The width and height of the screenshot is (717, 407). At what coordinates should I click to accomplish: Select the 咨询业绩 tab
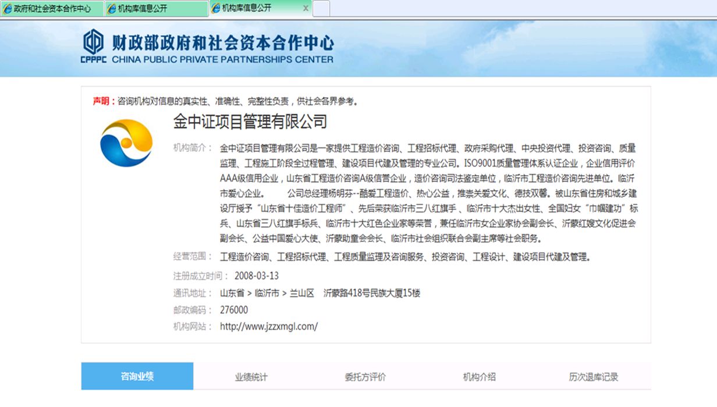pyautogui.click(x=137, y=376)
